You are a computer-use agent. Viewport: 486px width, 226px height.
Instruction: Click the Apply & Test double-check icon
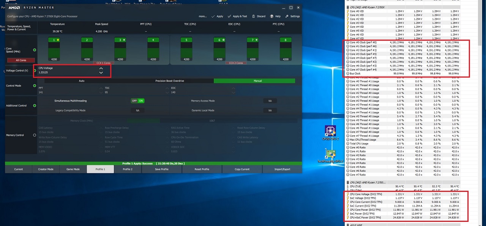[229, 16]
